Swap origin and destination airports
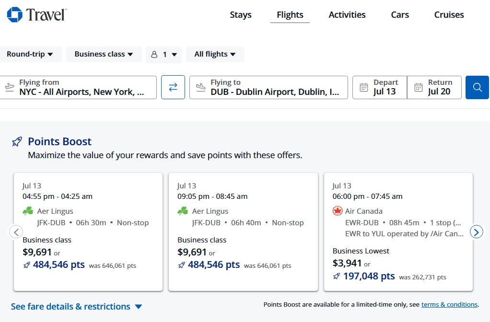This screenshot has height=322, width=490. tap(173, 87)
